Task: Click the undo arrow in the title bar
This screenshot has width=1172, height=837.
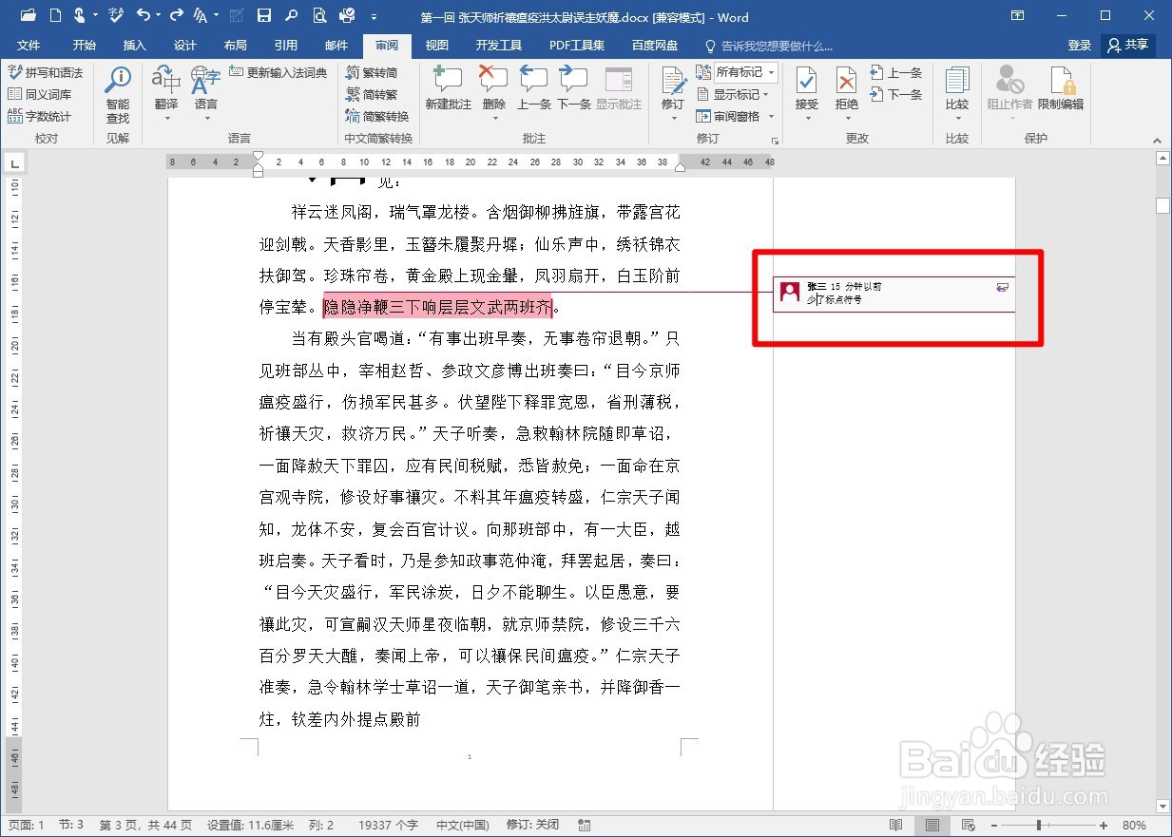Action: click(x=144, y=16)
